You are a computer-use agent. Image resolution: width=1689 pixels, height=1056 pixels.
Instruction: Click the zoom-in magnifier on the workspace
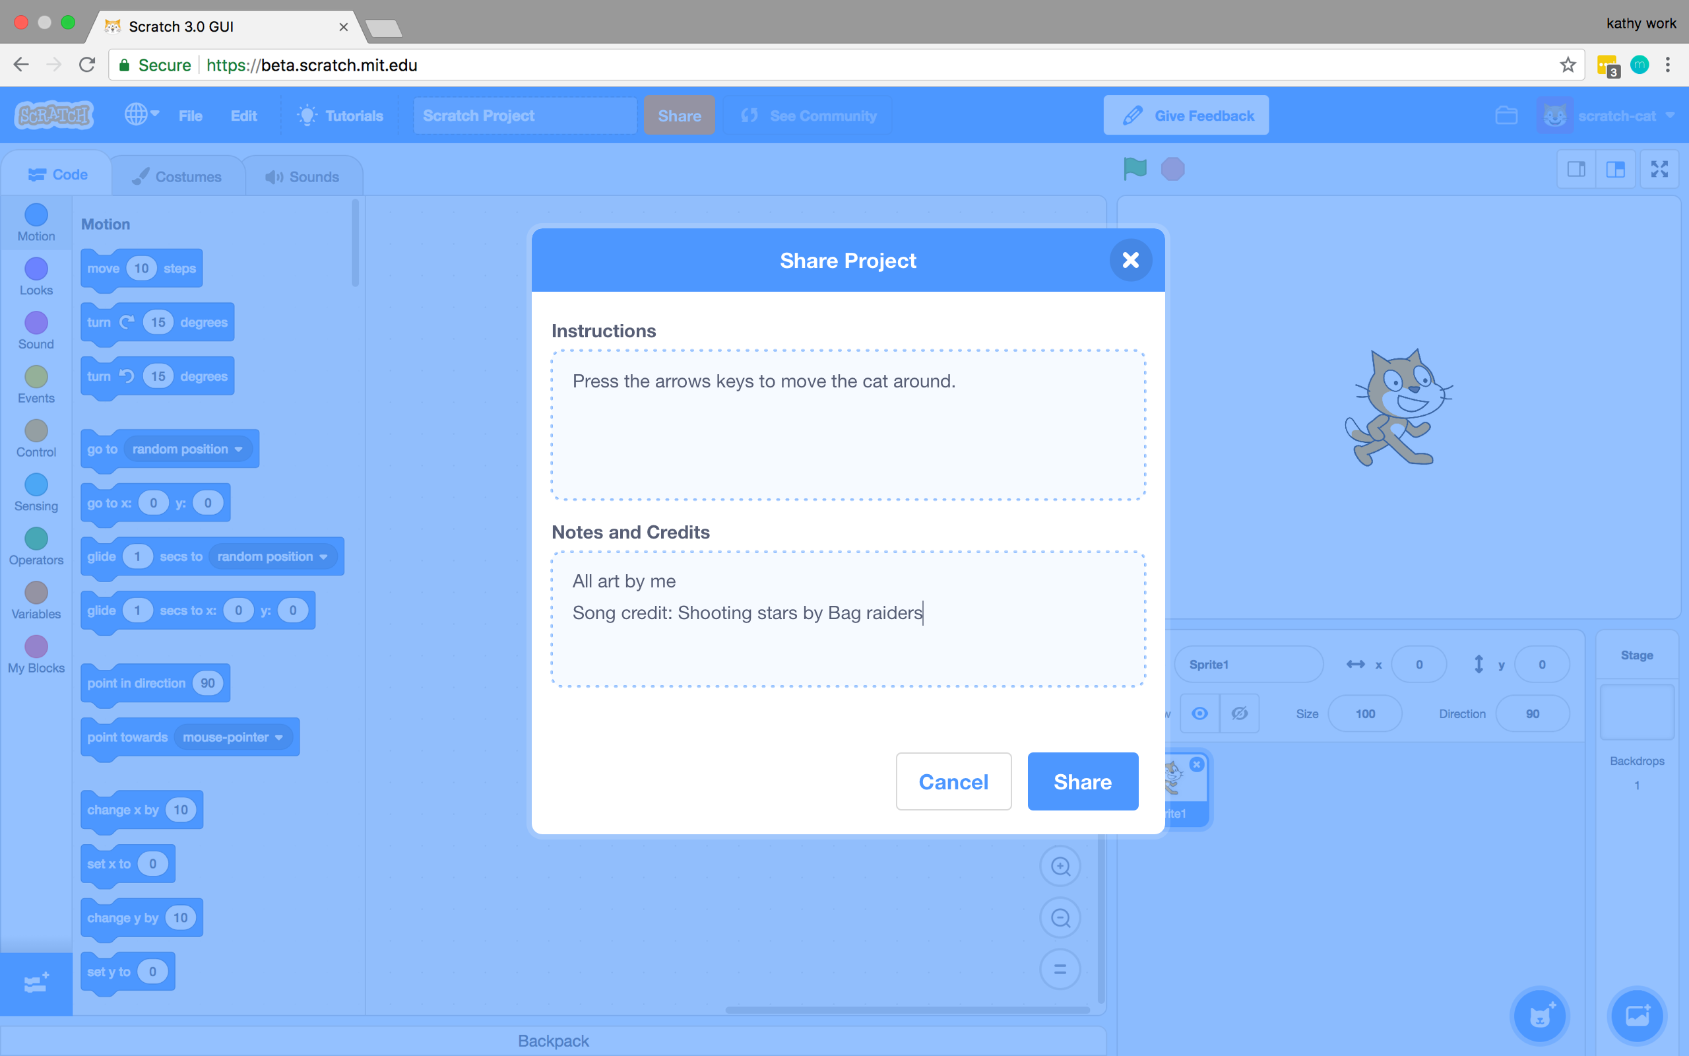pyautogui.click(x=1060, y=865)
